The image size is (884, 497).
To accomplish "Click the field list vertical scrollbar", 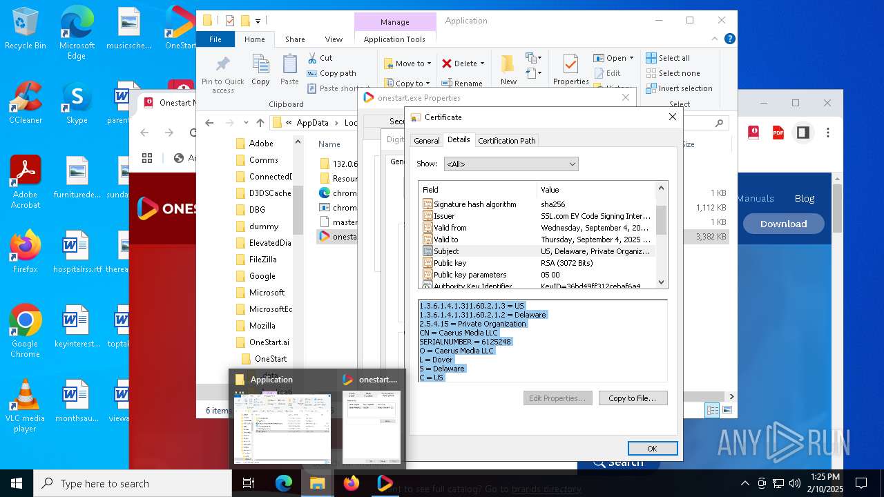I will point(661,235).
